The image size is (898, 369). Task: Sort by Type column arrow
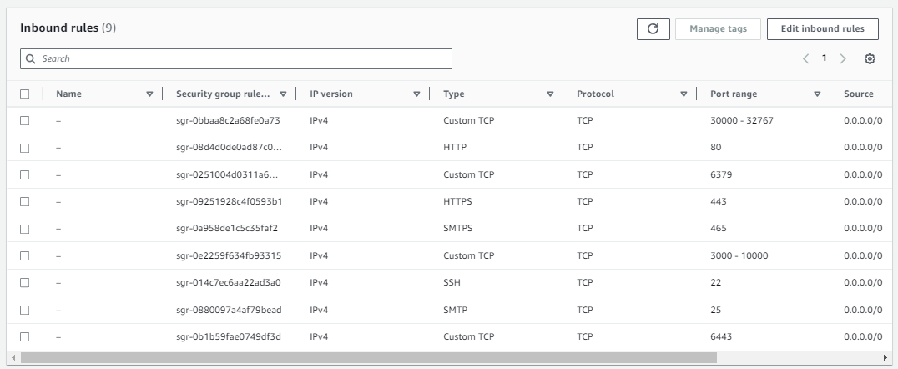[550, 94]
